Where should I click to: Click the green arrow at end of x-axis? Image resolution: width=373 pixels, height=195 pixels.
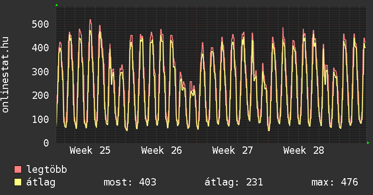(x=368, y=143)
